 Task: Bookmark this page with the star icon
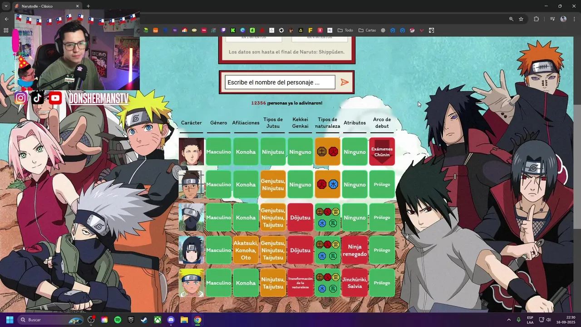coord(521,19)
